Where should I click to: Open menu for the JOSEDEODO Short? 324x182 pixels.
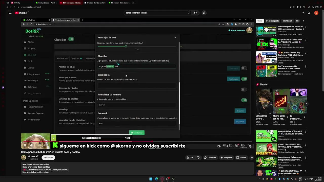(270, 117)
